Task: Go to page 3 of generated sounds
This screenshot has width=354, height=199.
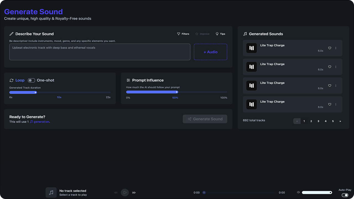Action: tap(318, 121)
